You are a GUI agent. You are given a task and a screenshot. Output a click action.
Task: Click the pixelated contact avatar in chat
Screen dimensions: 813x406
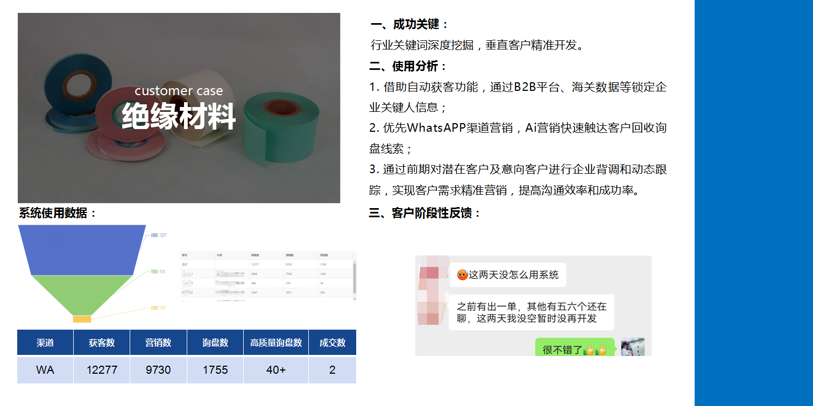[433, 290]
